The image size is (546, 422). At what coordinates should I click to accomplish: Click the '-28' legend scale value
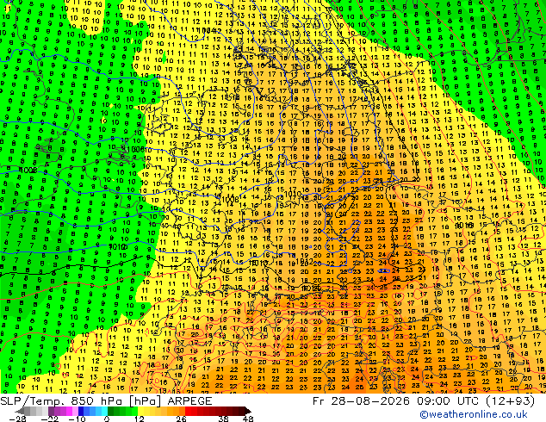click(17, 419)
